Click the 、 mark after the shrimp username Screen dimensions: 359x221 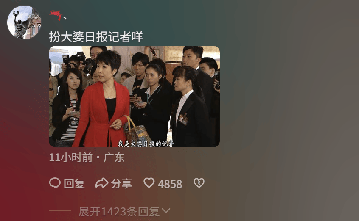click(65, 18)
